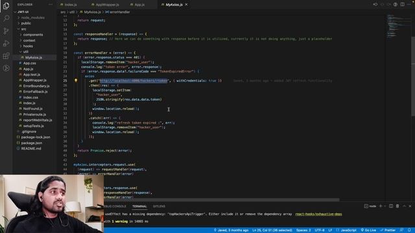Open the terminal launch profile plus icon
Screen dimensions: 415x233
click(381, 206)
